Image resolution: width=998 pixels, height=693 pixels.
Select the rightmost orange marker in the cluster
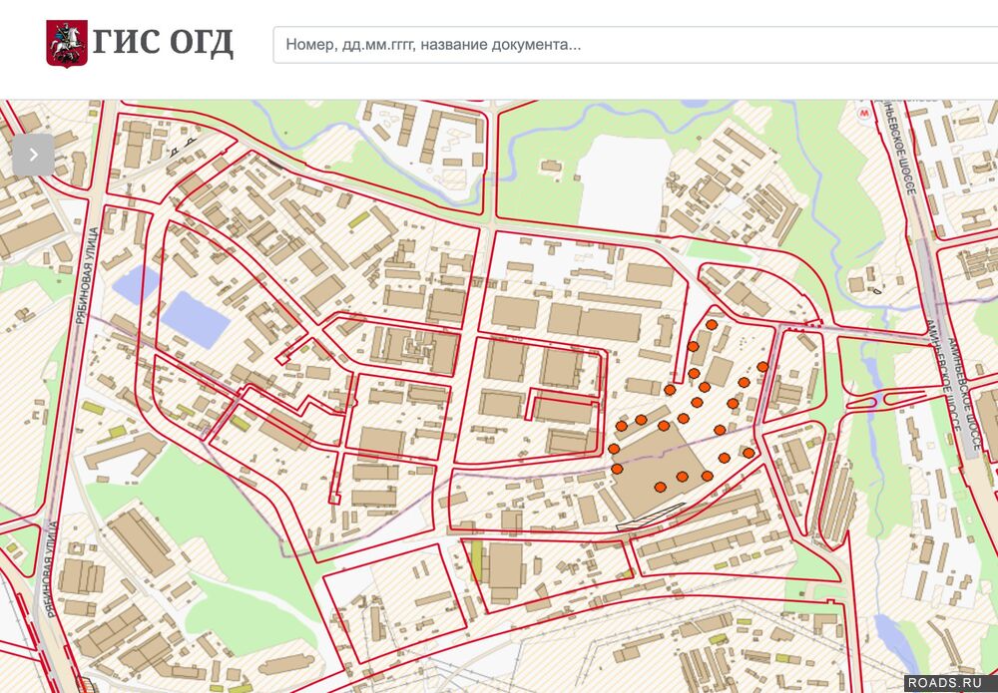pyautogui.click(x=762, y=367)
